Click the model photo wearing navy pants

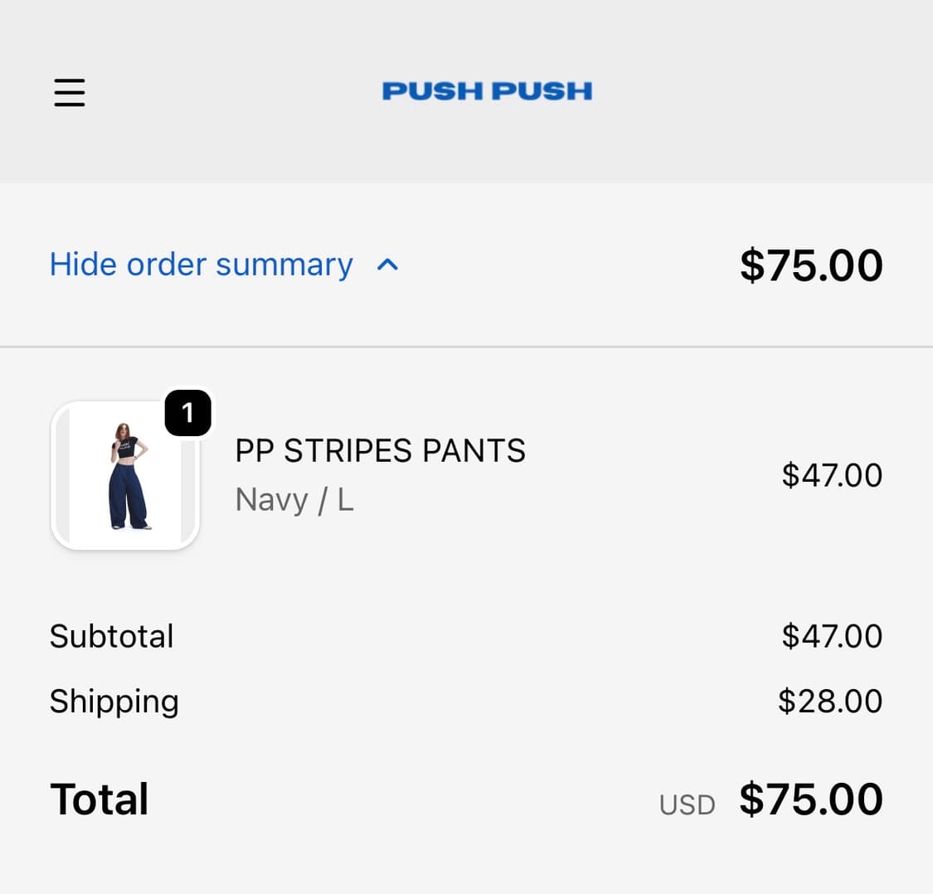point(129,475)
